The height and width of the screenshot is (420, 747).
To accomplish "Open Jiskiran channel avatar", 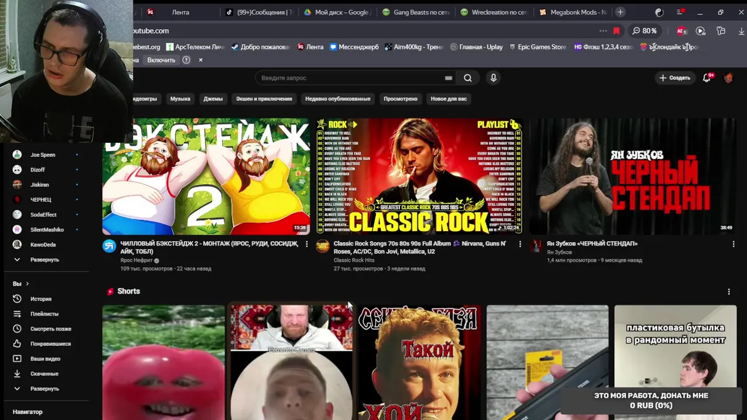I will (x=17, y=184).
